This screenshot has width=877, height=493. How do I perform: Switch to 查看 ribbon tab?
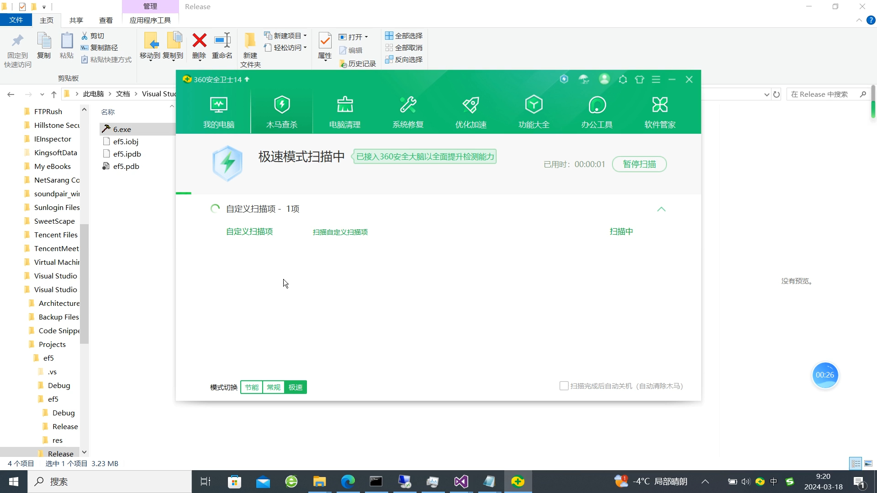[x=106, y=20]
